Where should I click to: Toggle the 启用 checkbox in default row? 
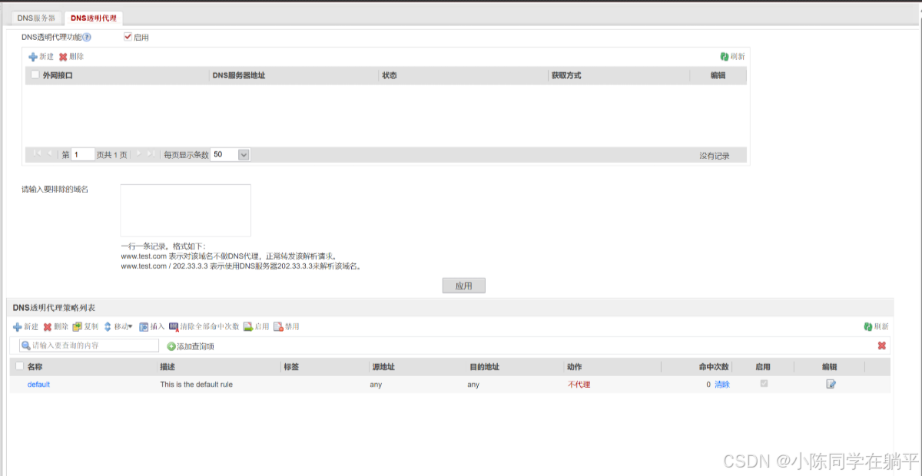(x=764, y=384)
